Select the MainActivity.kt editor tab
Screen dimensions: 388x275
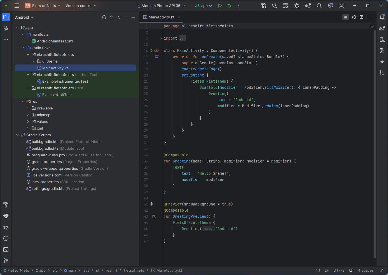click(161, 17)
